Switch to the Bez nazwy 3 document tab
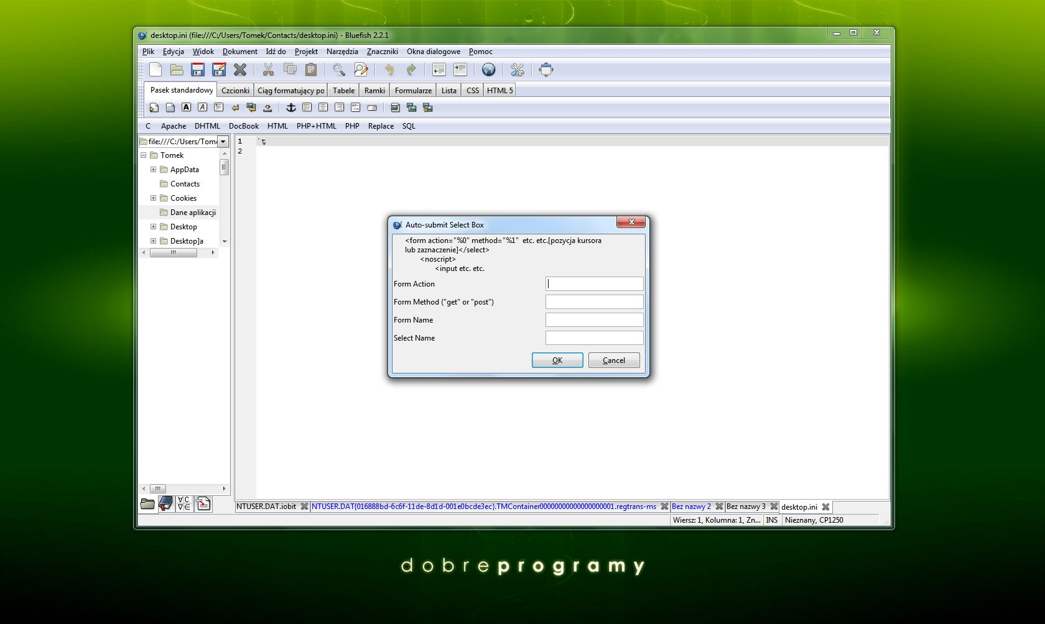Image resolution: width=1045 pixels, height=624 pixels. click(x=746, y=507)
